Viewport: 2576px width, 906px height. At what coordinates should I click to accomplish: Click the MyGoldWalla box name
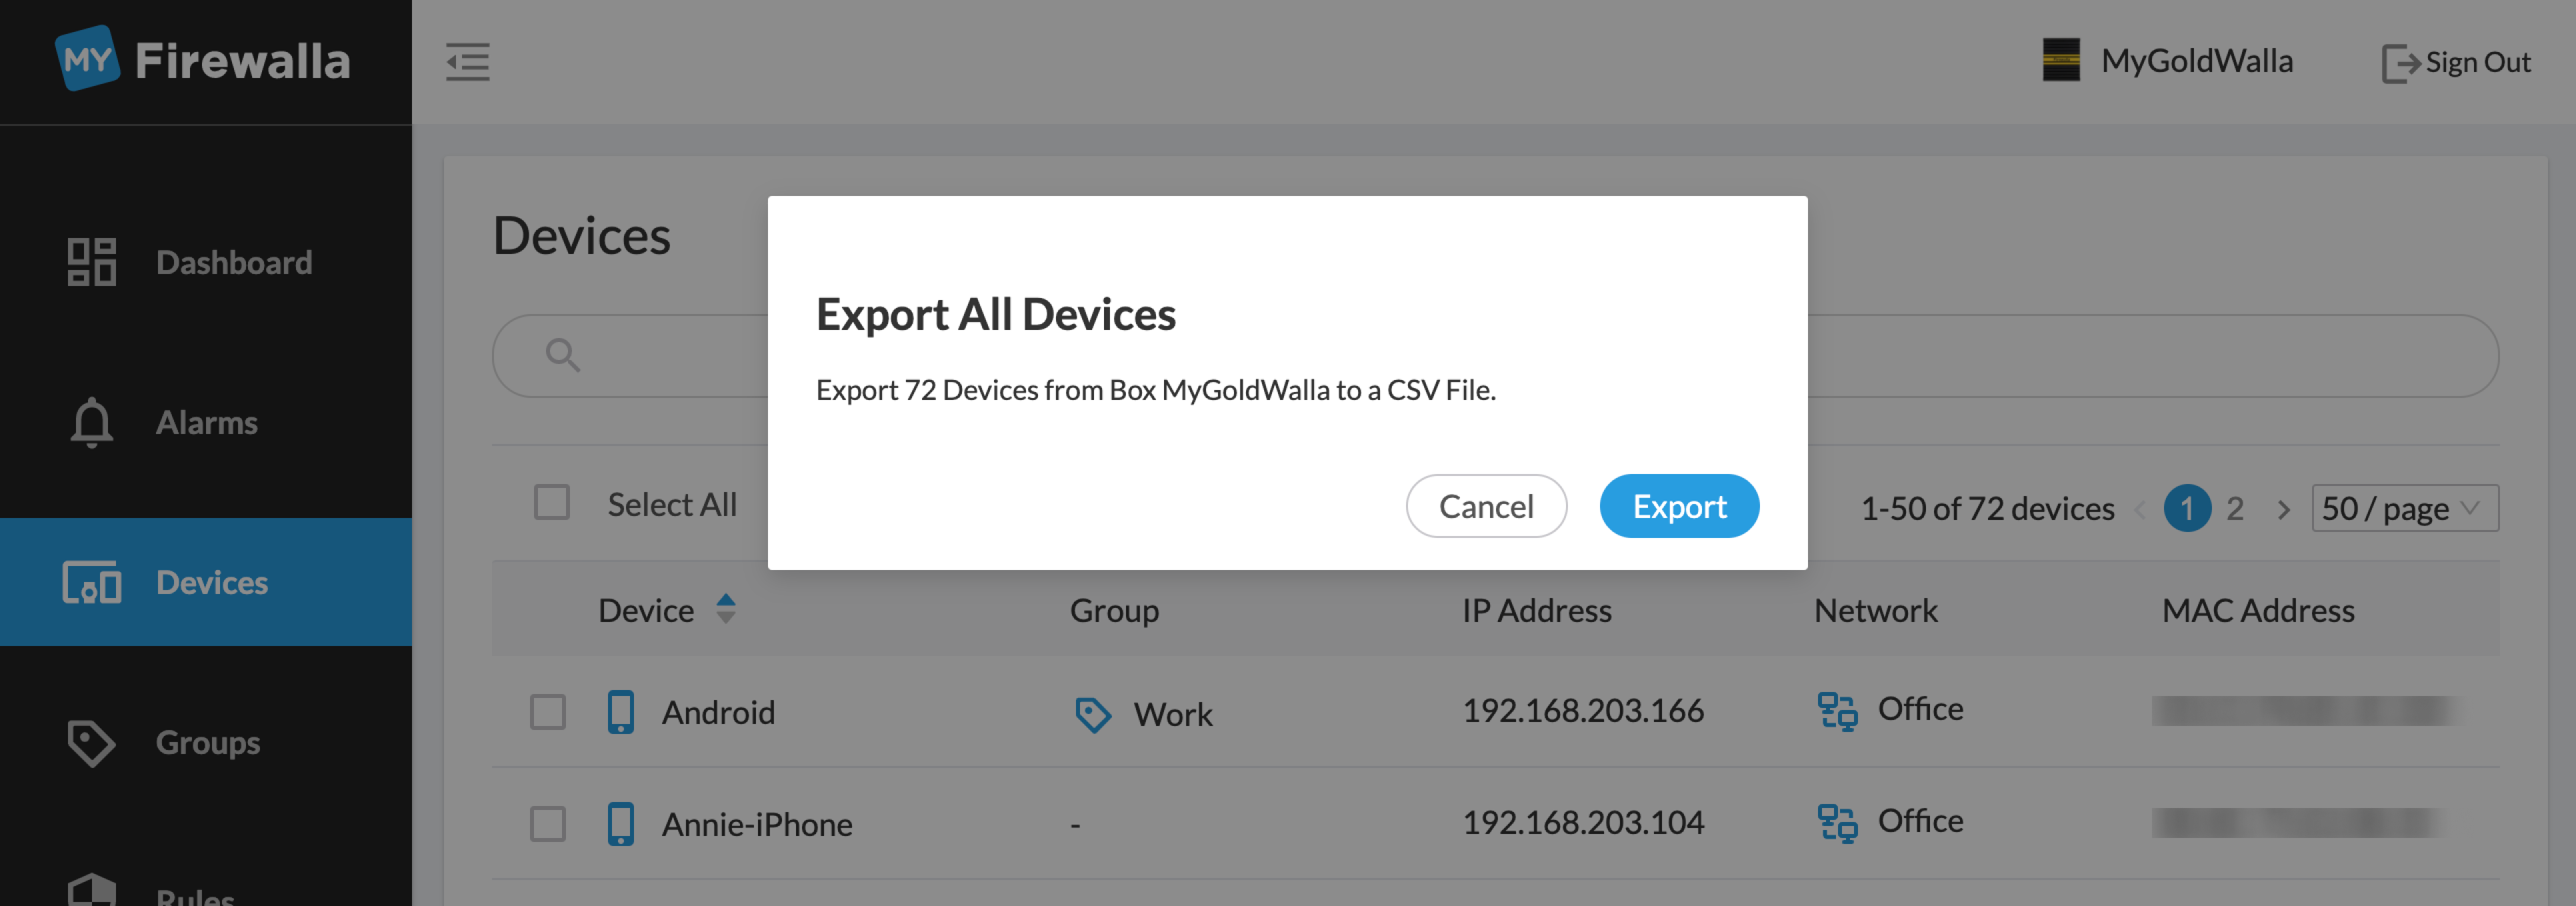coord(2197,61)
